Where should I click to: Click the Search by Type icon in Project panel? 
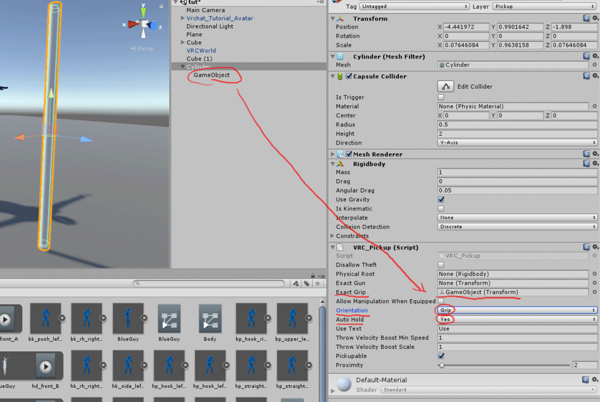[296, 284]
